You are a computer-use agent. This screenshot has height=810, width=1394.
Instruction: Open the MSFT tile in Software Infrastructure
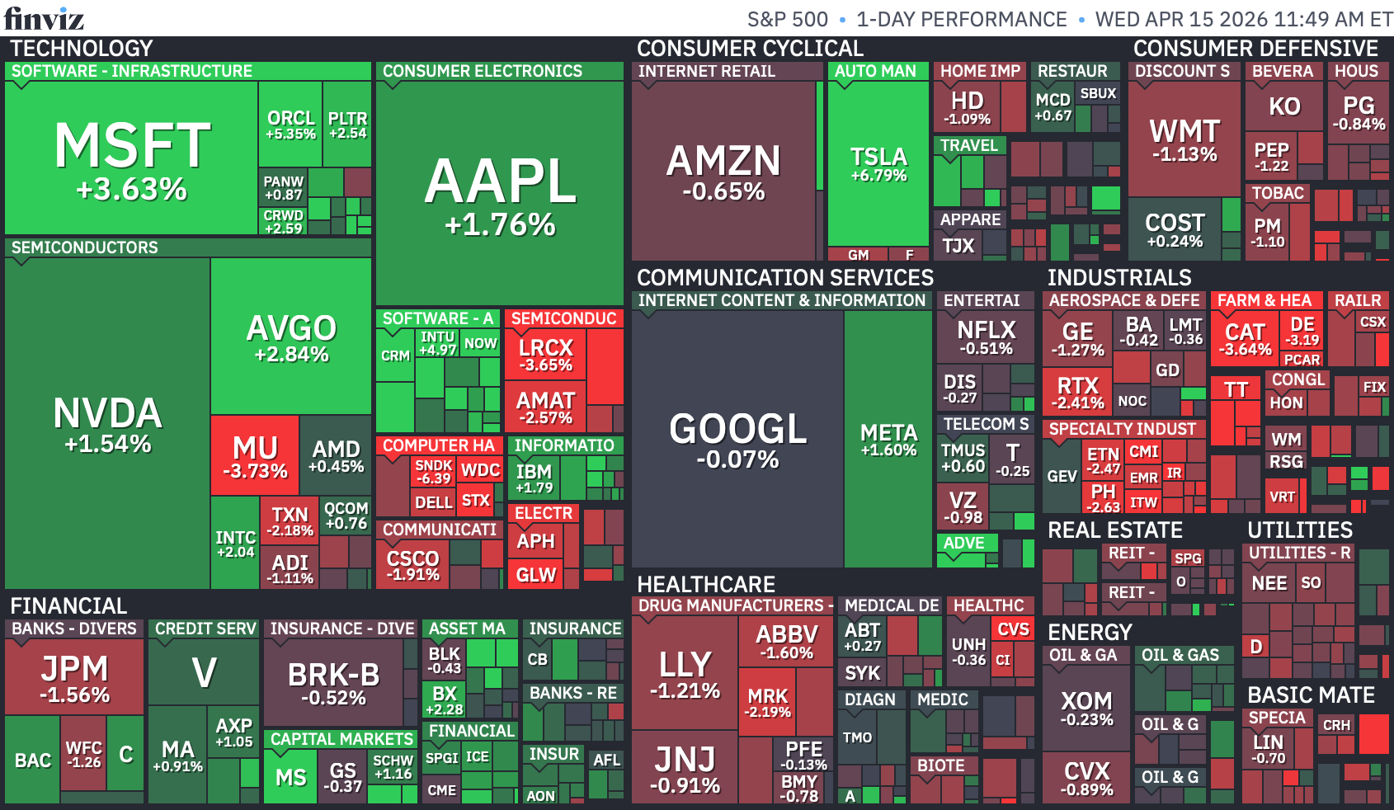131,158
